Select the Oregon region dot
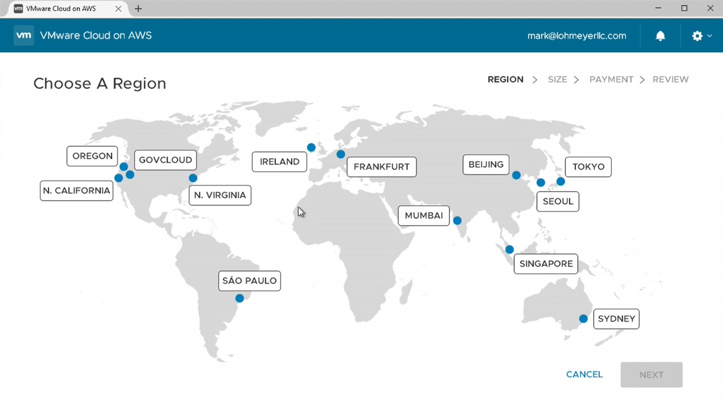The image size is (723, 401). point(123,167)
